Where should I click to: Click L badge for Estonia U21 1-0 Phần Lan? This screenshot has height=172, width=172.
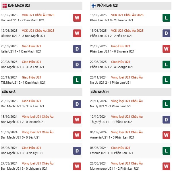[166, 151]
